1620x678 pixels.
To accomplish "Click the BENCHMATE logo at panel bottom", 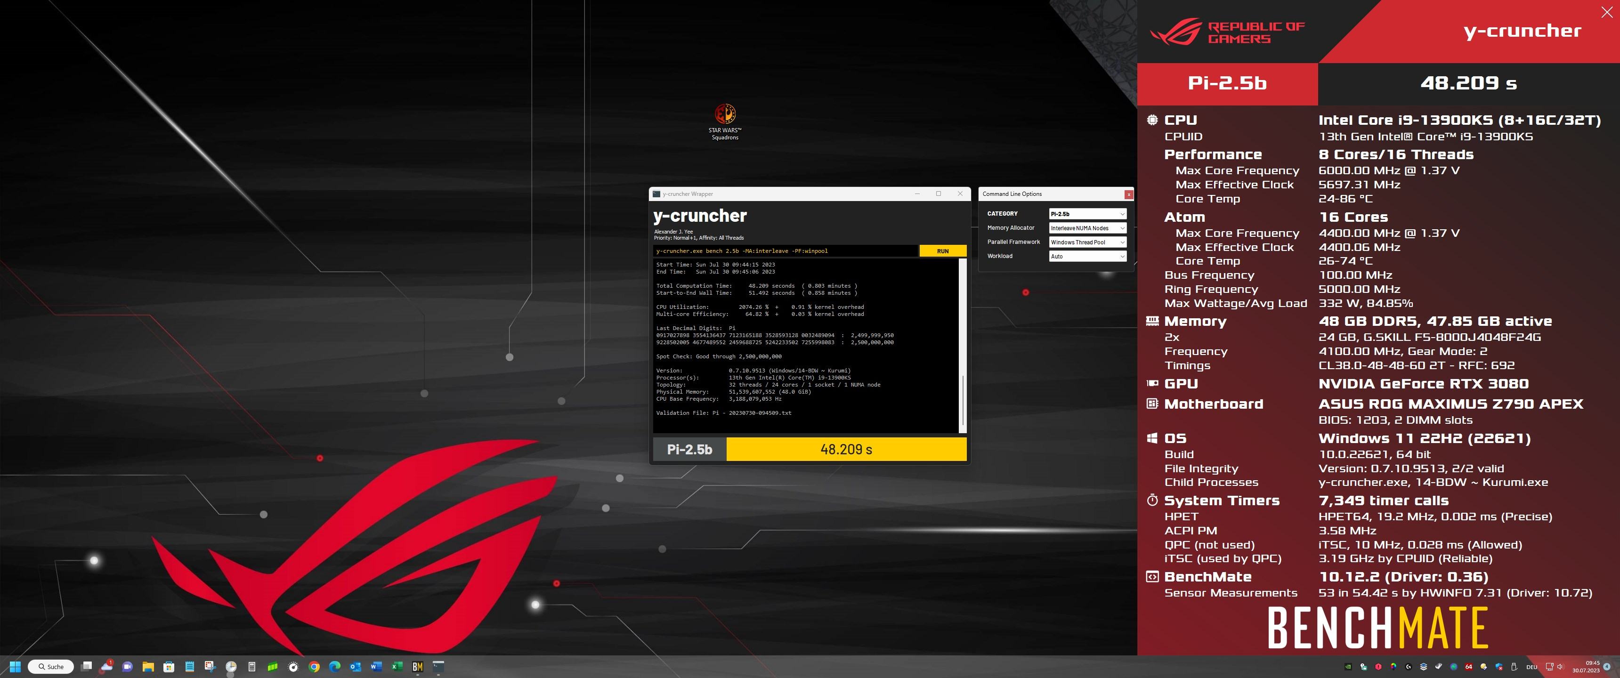I will pos(1377,628).
